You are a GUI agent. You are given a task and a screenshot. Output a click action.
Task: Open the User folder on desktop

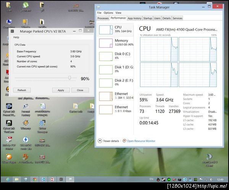point(9,7)
